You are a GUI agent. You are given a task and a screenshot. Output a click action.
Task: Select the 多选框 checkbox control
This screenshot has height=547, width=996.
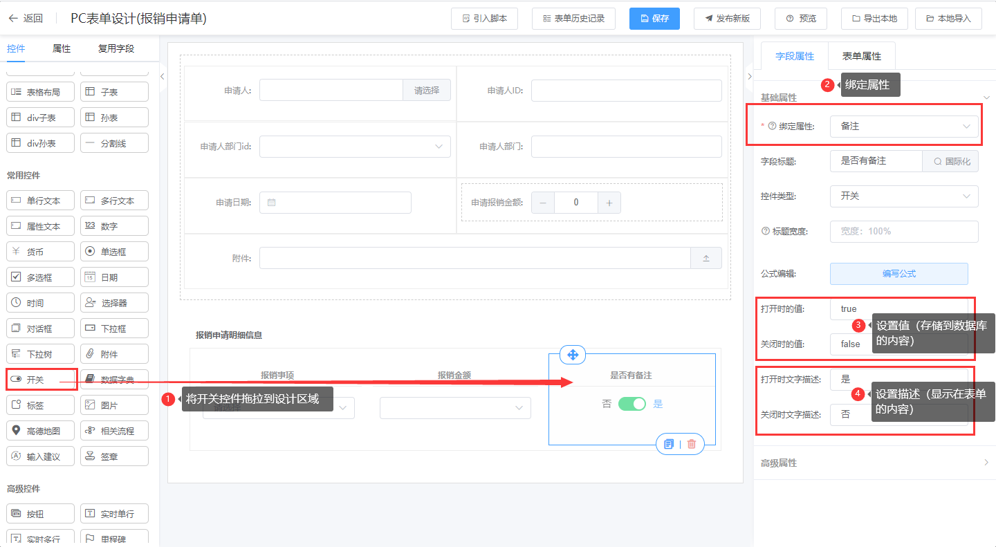[40, 277]
